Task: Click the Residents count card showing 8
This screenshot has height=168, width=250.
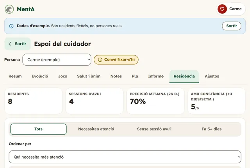Action: click(34, 101)
